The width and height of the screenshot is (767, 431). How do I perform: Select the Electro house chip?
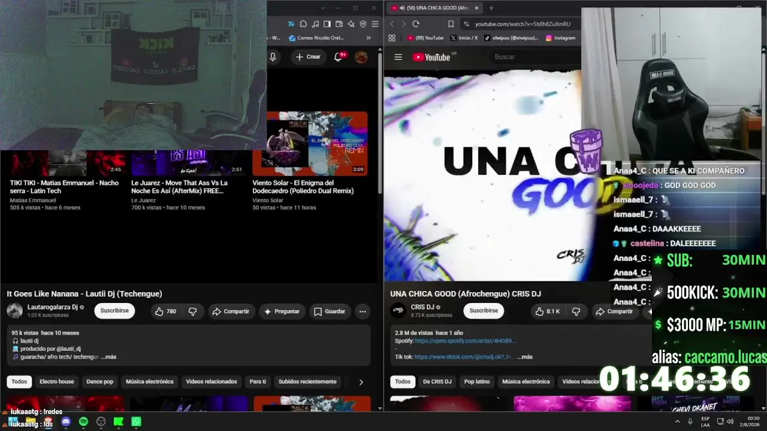coord(57,381)
